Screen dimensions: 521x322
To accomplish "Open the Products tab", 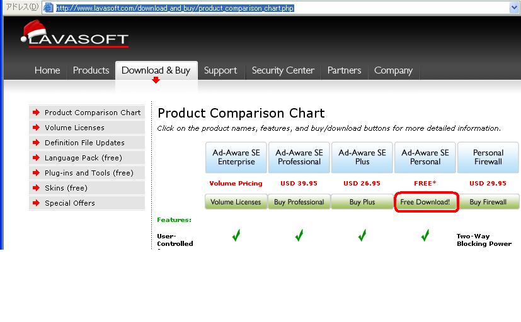I will 91,70.
